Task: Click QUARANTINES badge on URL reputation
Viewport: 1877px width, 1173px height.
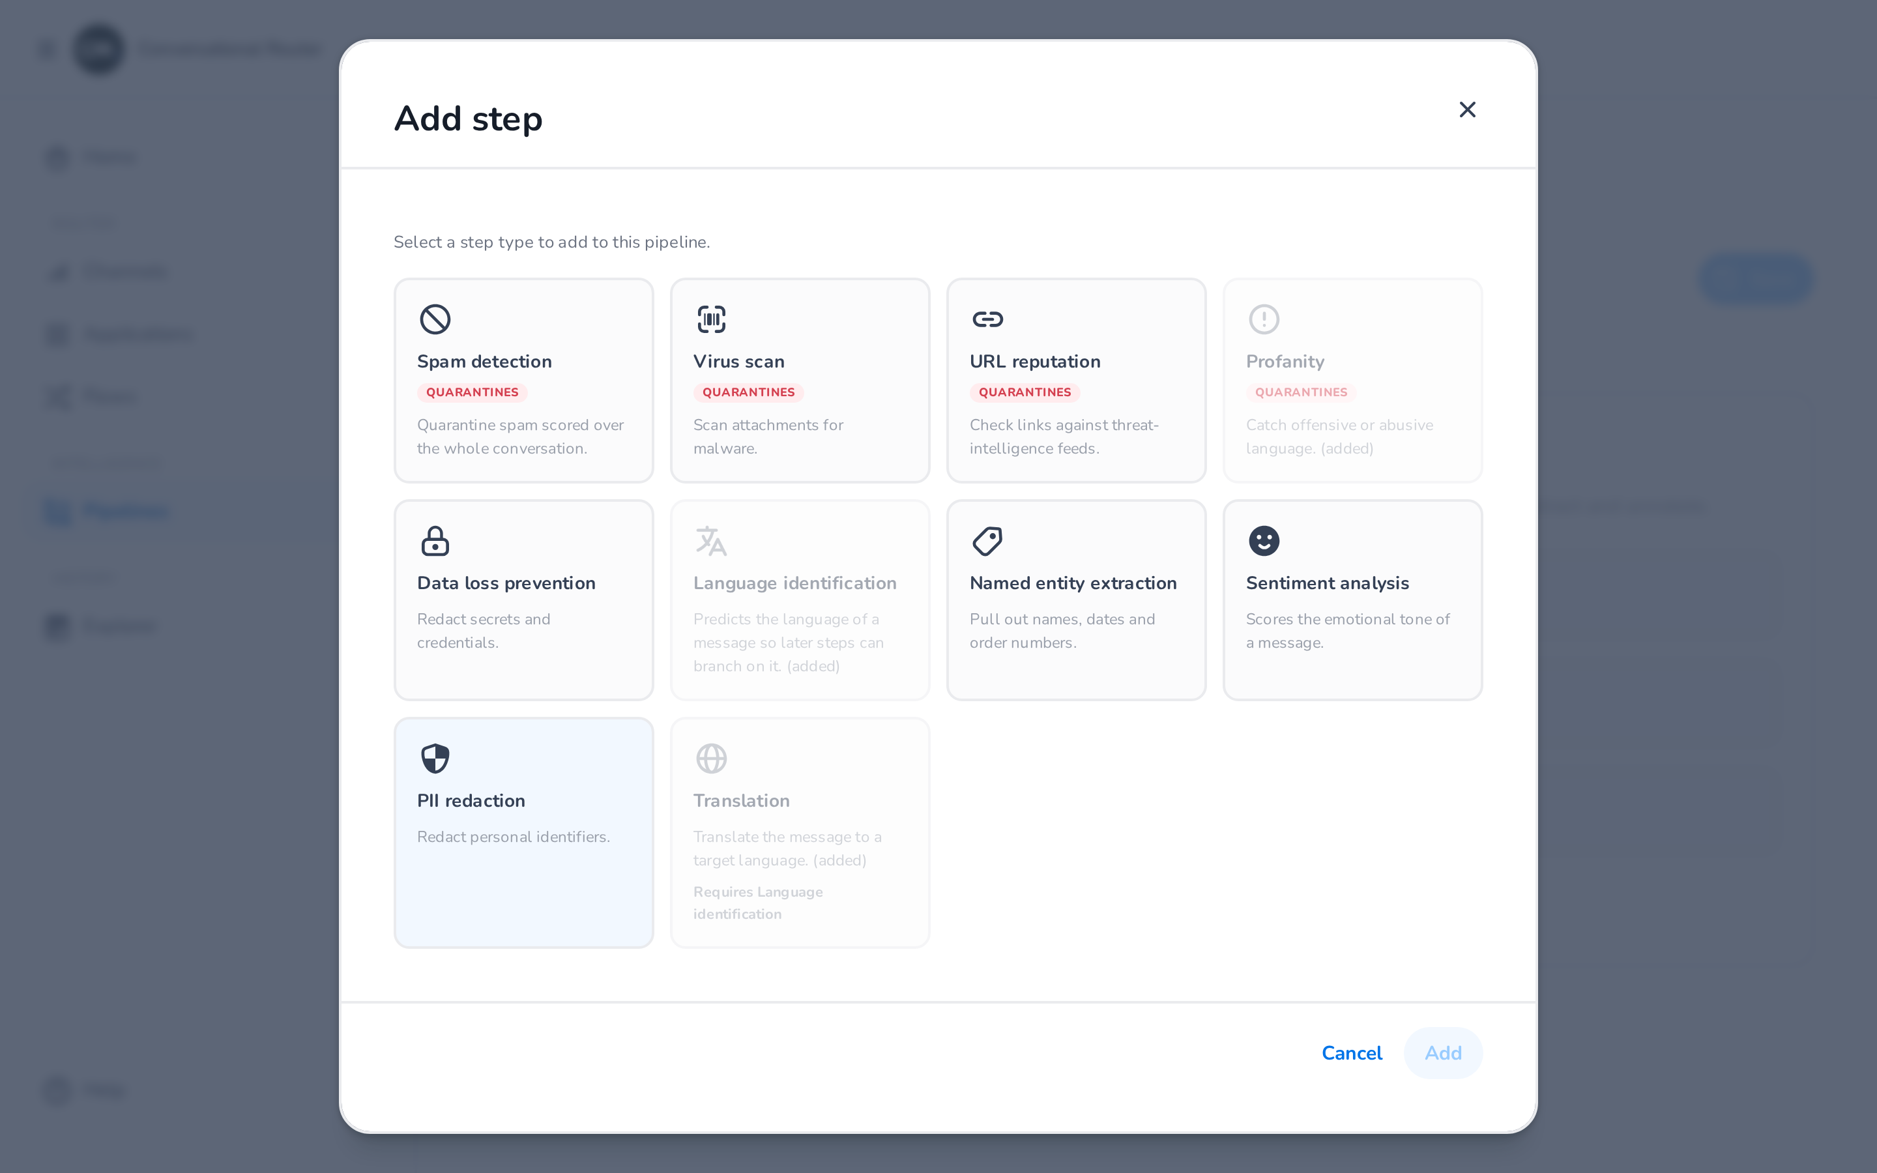Action: click(x=1024, y=392)
